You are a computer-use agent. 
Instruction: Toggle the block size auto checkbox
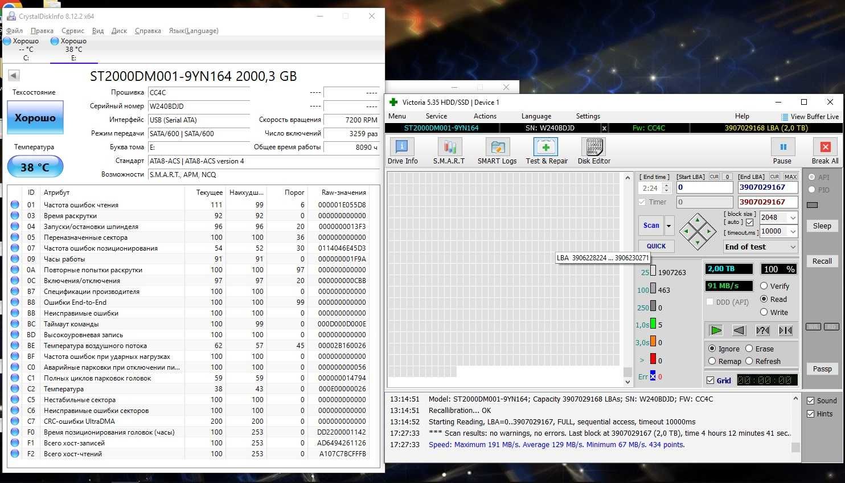coord(749,222)
